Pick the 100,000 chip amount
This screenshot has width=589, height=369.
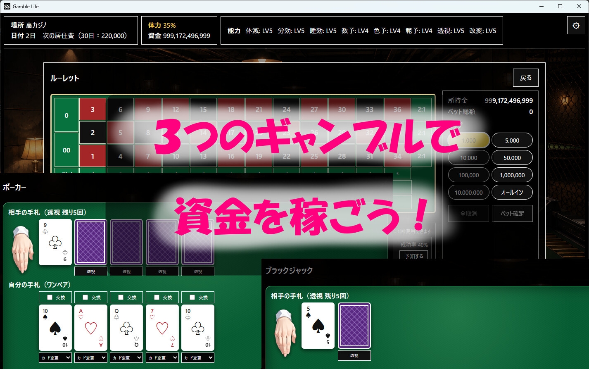tap(469, 175)
